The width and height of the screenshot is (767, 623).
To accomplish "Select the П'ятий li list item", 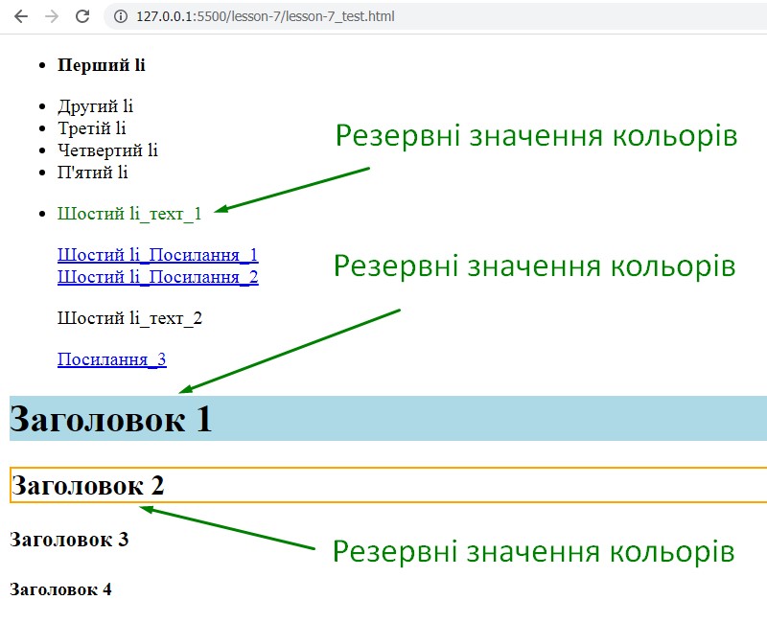I will 92,173.
